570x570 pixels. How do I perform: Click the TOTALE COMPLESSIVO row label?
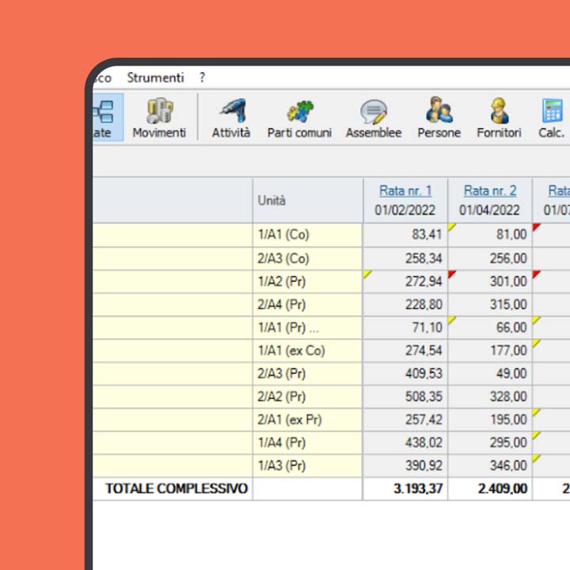[x=177, y=489]
